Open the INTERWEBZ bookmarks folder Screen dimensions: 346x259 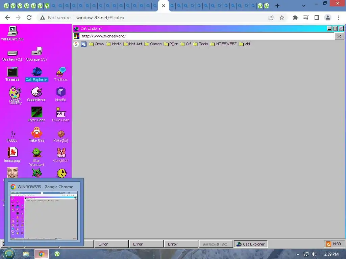click(223, 44)
